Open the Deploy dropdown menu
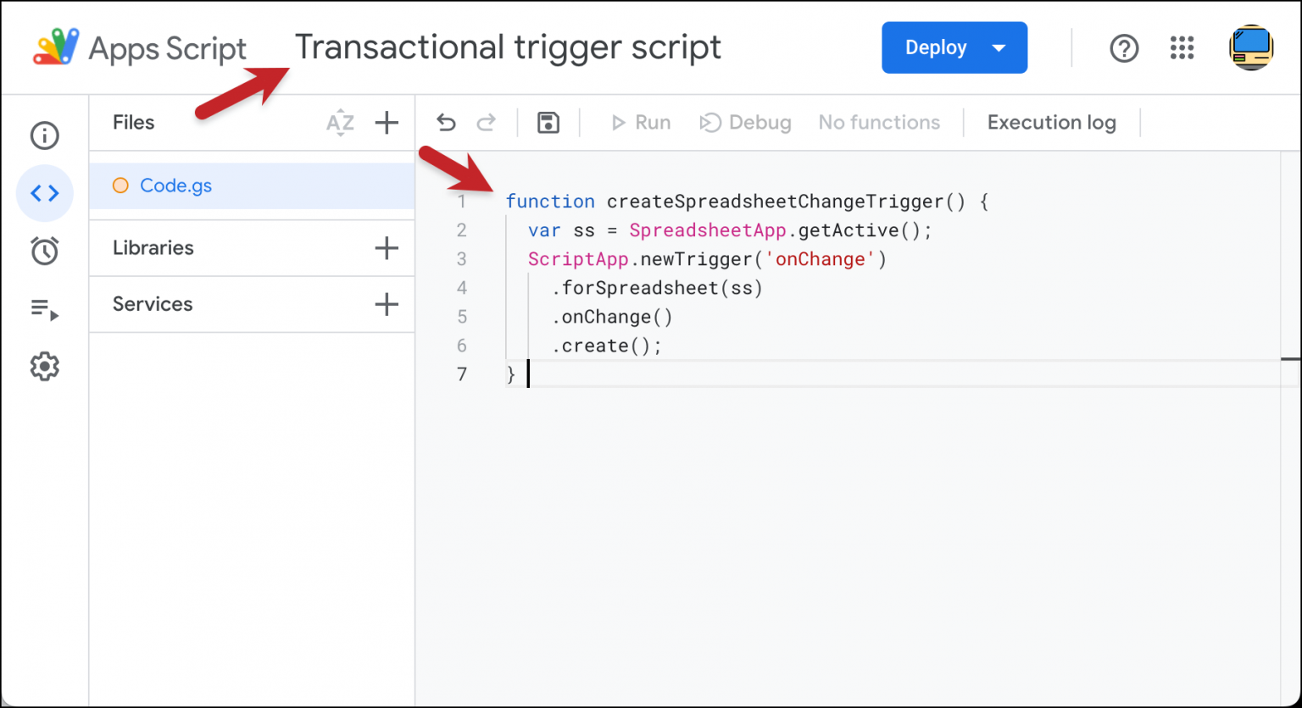The width and height of the screenshot is (1302, 708). [954, 47]
